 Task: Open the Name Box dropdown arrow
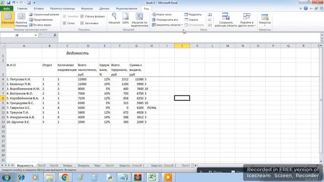click(x=35, y=35)
